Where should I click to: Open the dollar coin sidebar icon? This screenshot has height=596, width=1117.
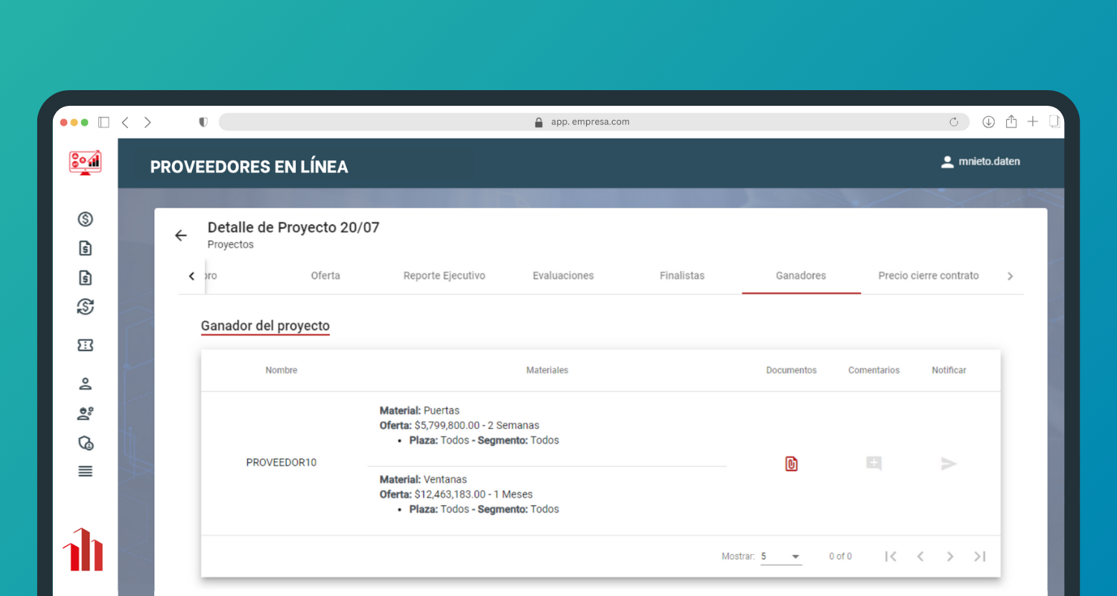coord(86,219)
